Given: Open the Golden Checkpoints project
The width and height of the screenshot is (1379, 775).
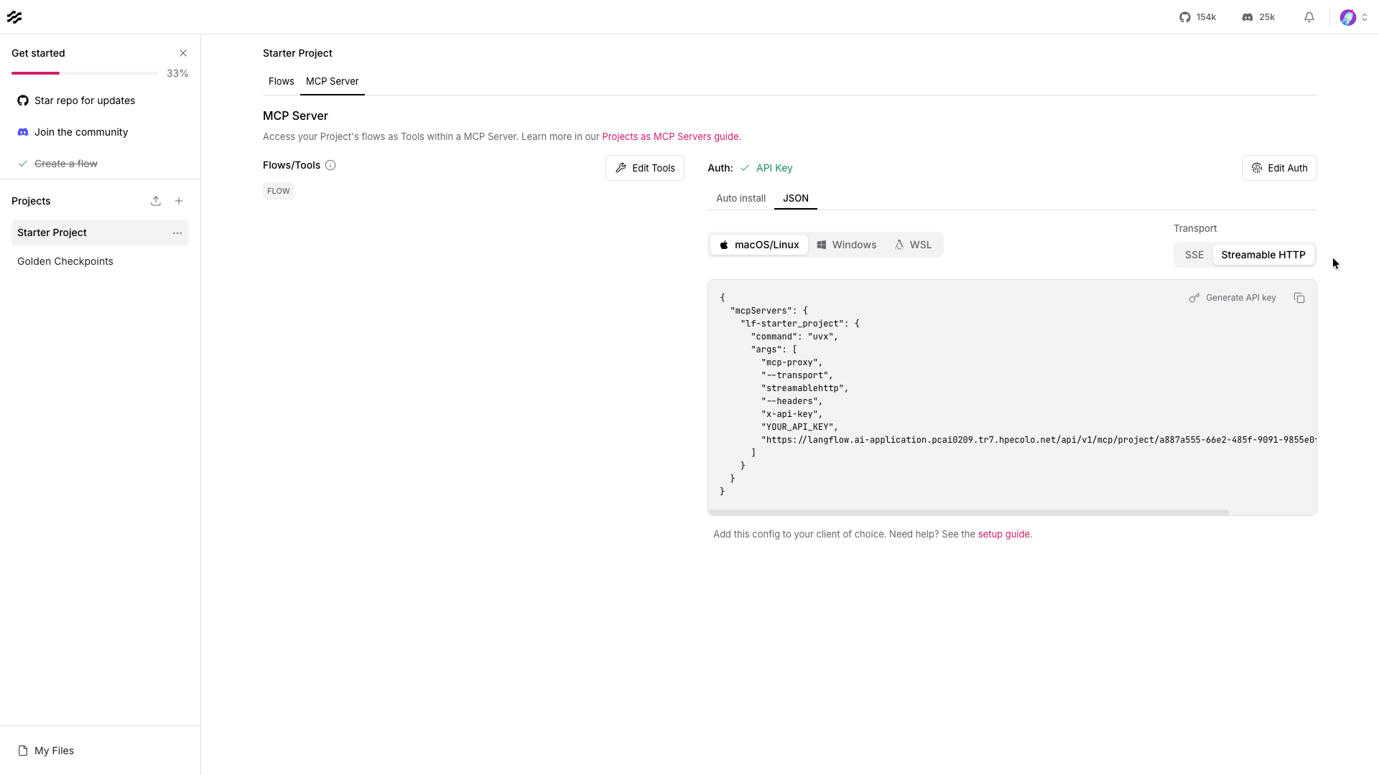Looking at the screenshot, I should point(100,261).
